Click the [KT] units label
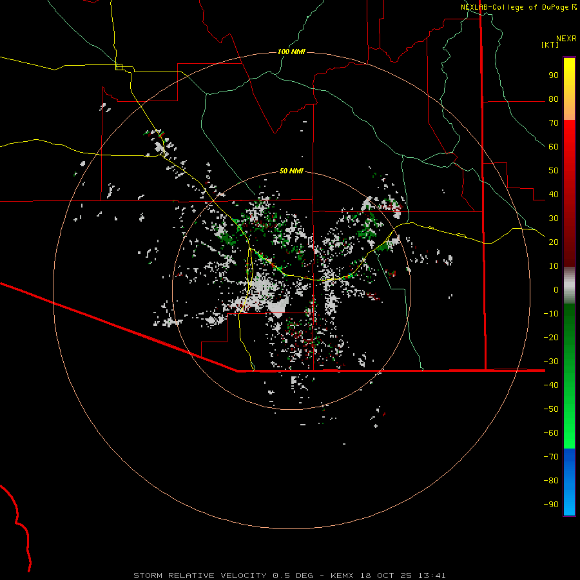This screenshot has width=580, height=580. coord(550,44)
